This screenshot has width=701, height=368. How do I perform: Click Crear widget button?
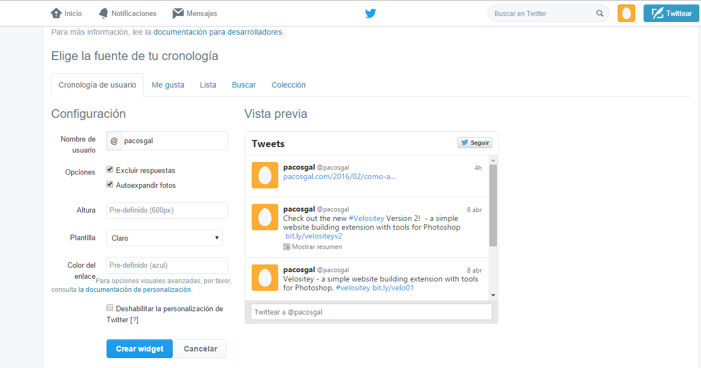coord(140,349)
